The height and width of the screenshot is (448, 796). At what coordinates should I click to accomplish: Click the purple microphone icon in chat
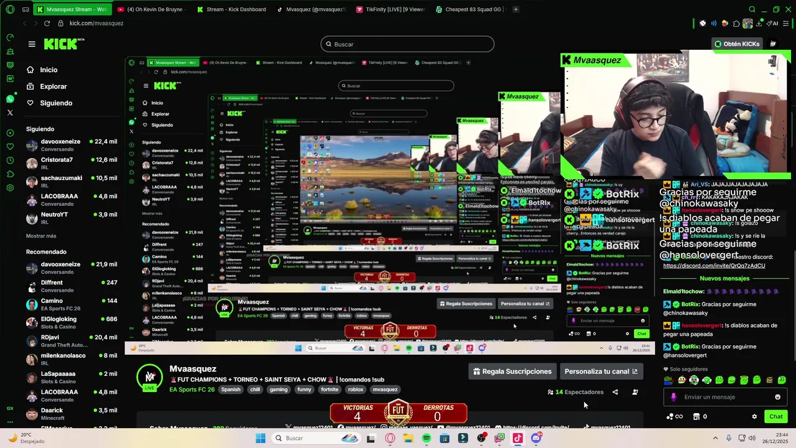pyautogui.click(x=673, y=397)
